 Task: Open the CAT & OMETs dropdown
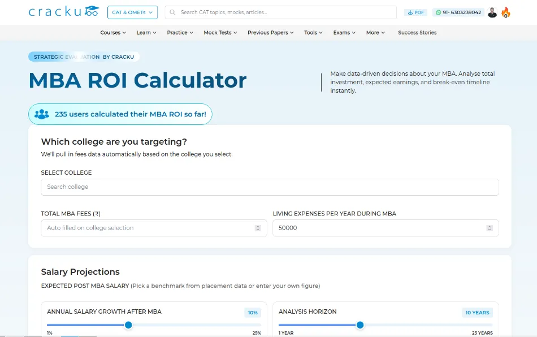coord(132,12)
